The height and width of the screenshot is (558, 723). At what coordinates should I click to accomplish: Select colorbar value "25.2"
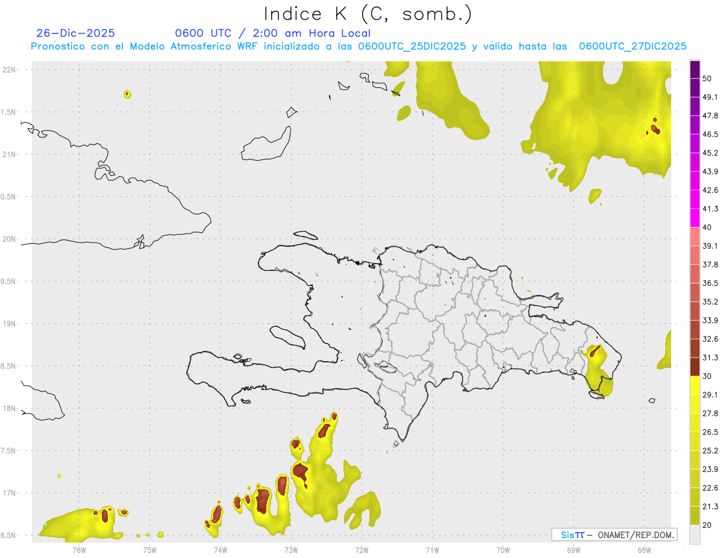click(710, 451)
